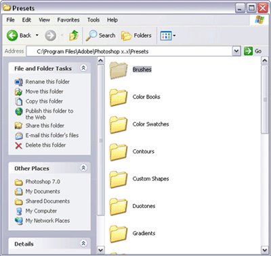Click the Windows flag logo

[259, 20]
